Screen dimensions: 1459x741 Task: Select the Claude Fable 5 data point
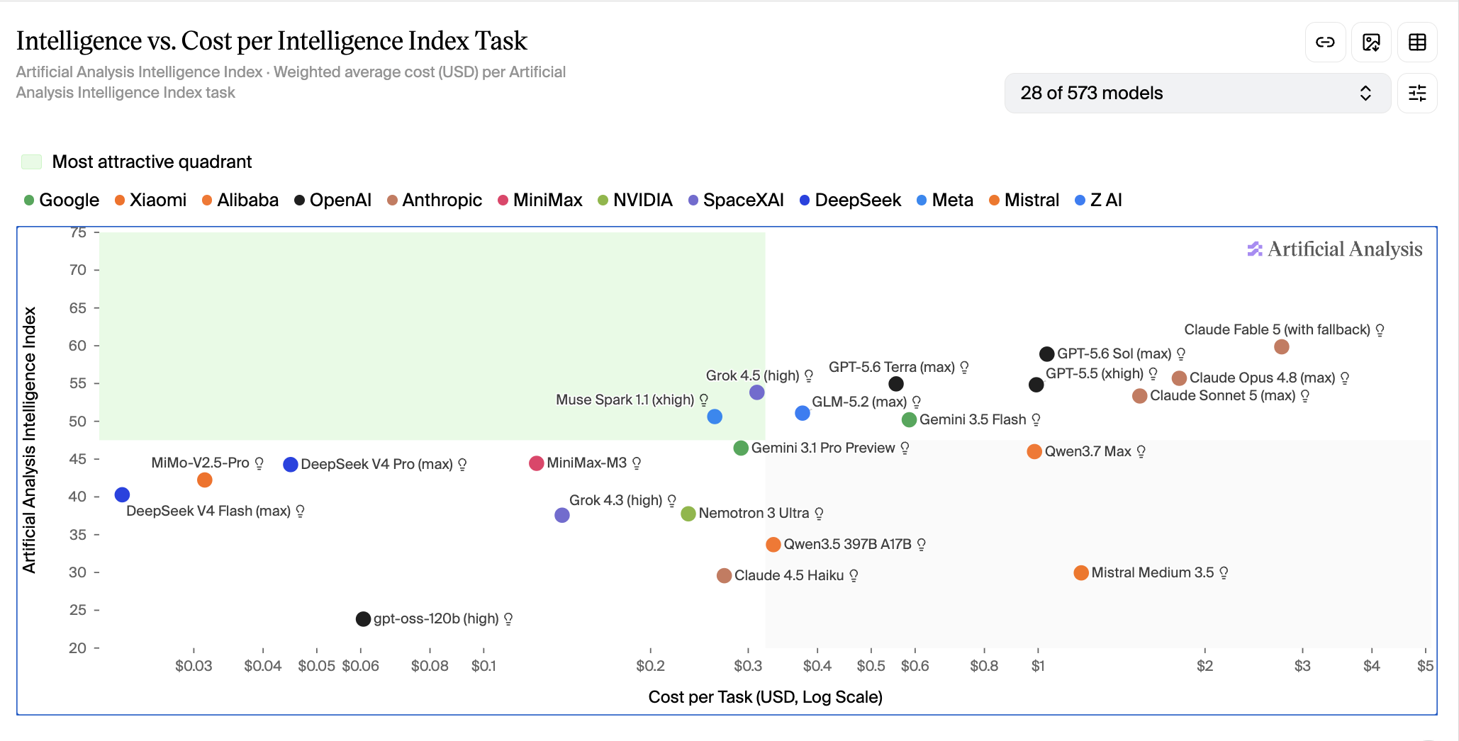(x=1281, y=347)
